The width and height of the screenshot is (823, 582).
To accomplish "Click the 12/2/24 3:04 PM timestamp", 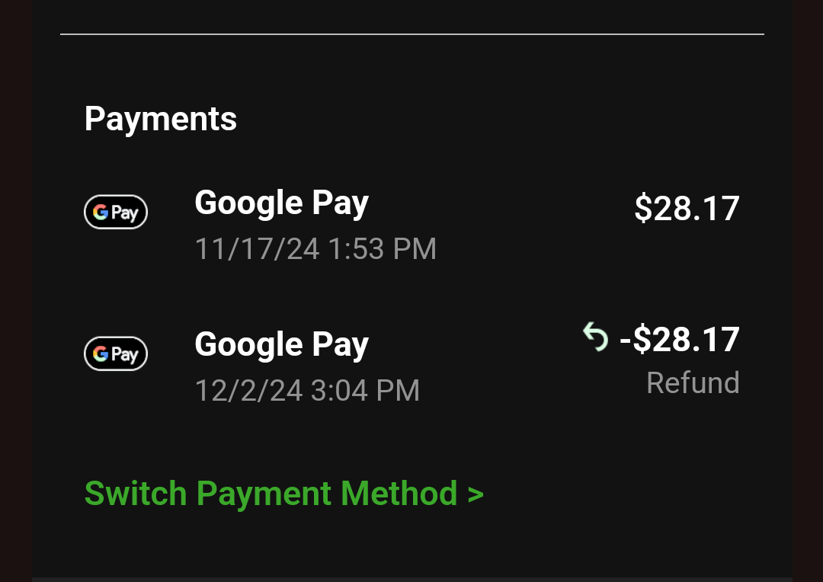I will [307, 391].
